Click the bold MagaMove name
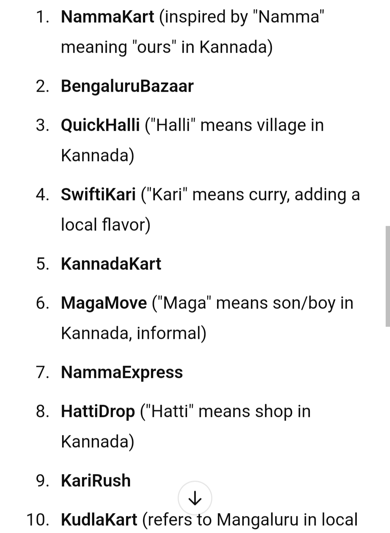Screen dimensions: 390x533 click(x=104, y=303)
